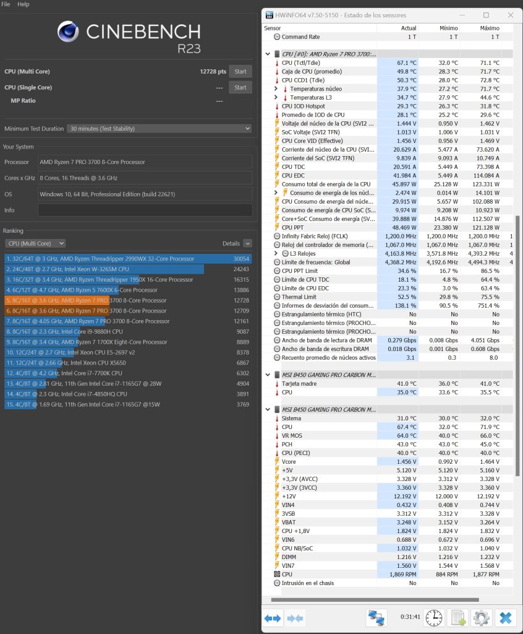Collapse the CPU [#0] AMD Ryzen 7 PRO sensor group
The image size is (523, 634).
[268, 54]
